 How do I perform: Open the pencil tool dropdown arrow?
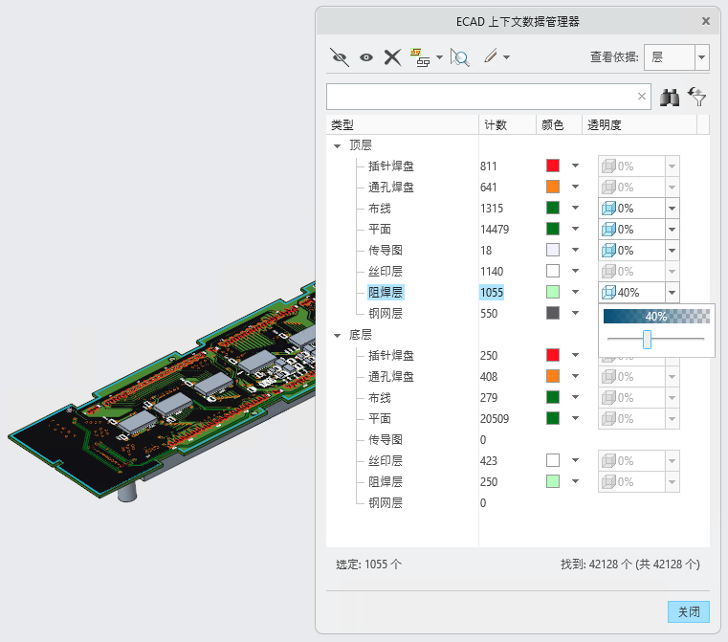tap(506, 57)
